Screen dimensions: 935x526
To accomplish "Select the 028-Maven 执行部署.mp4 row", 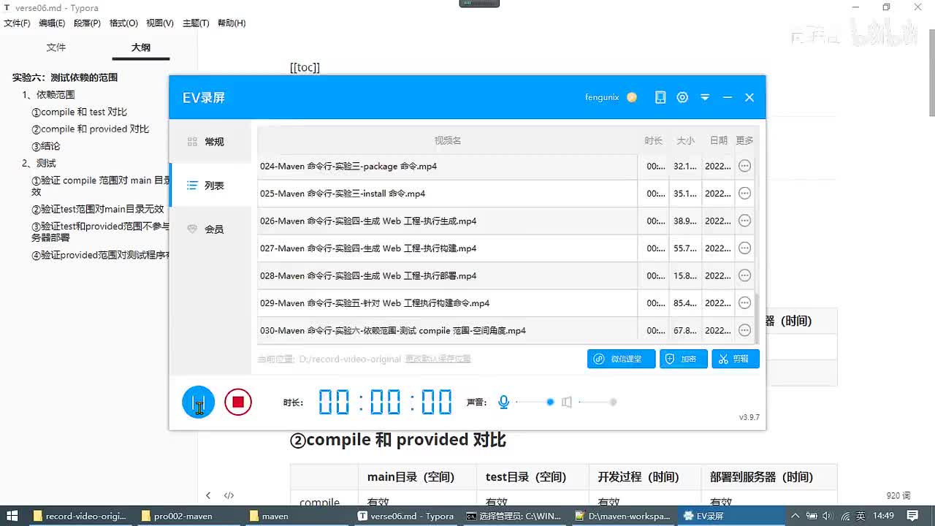I will point(505,275).
